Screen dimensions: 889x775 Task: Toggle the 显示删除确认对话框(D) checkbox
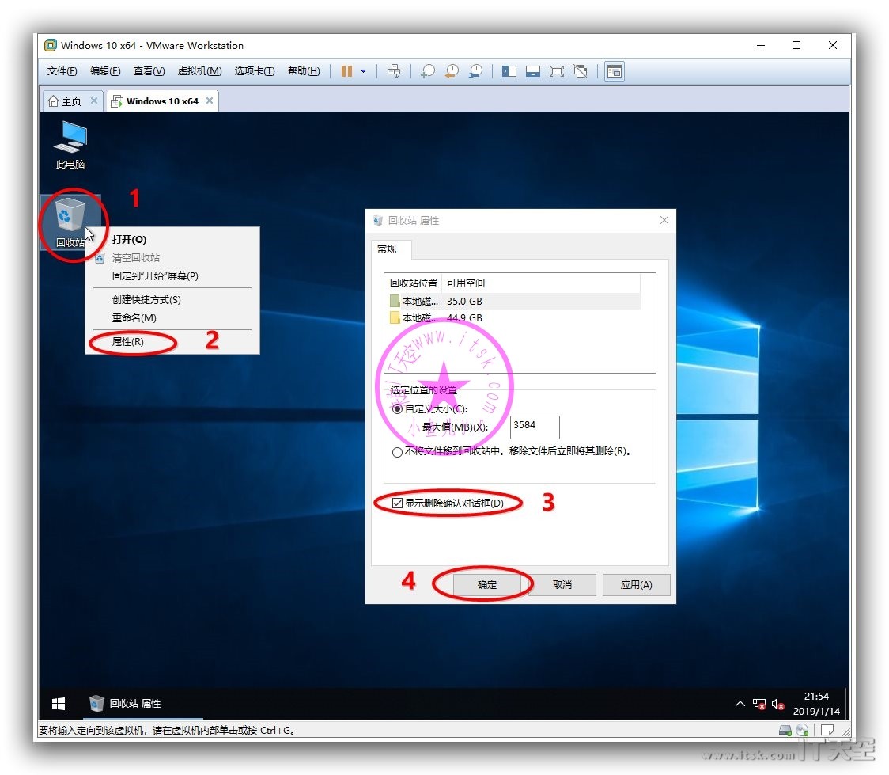coord(398,503)
